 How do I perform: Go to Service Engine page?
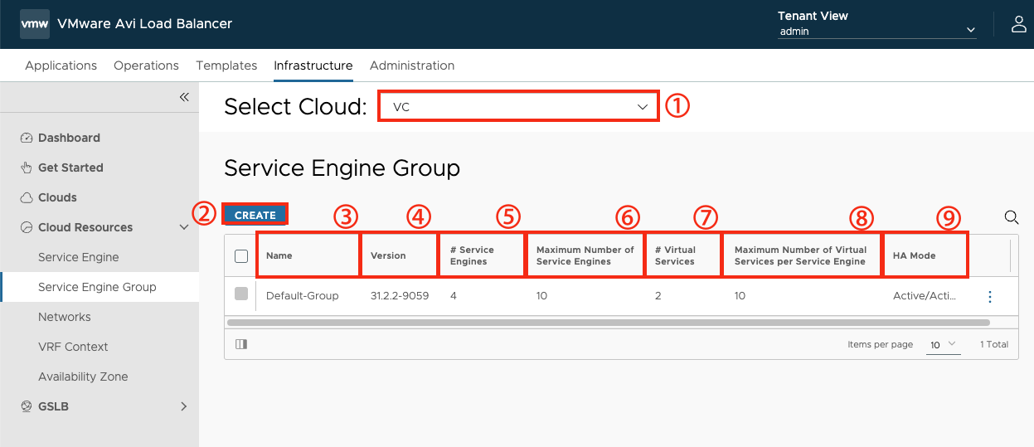(x=79, y=257)
